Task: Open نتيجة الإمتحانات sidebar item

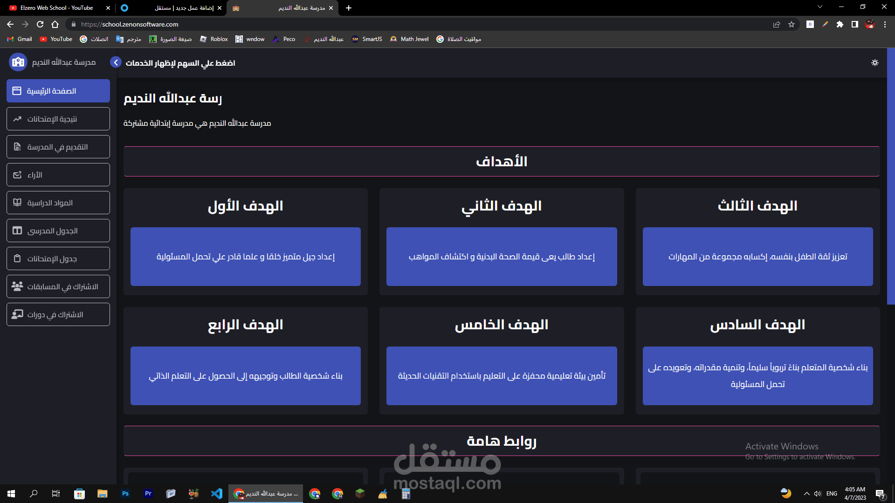Action: pos(58,119)
